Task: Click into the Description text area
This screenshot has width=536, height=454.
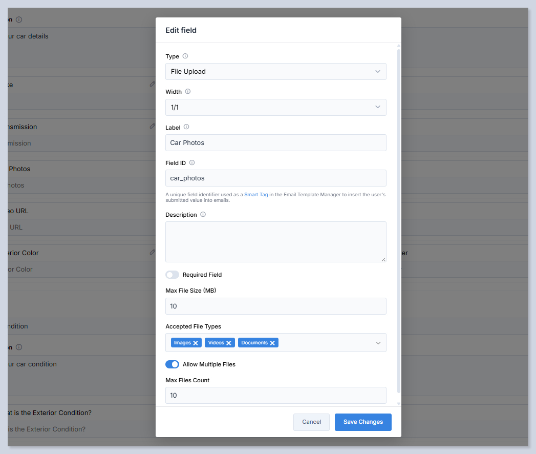Action: [x=275, y=242]
